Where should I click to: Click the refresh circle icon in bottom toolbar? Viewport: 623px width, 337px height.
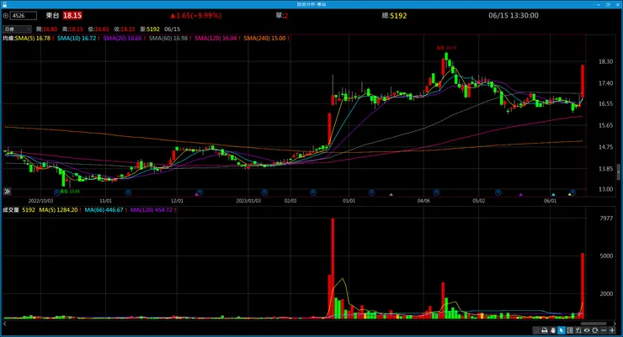[x=594, y=330]
